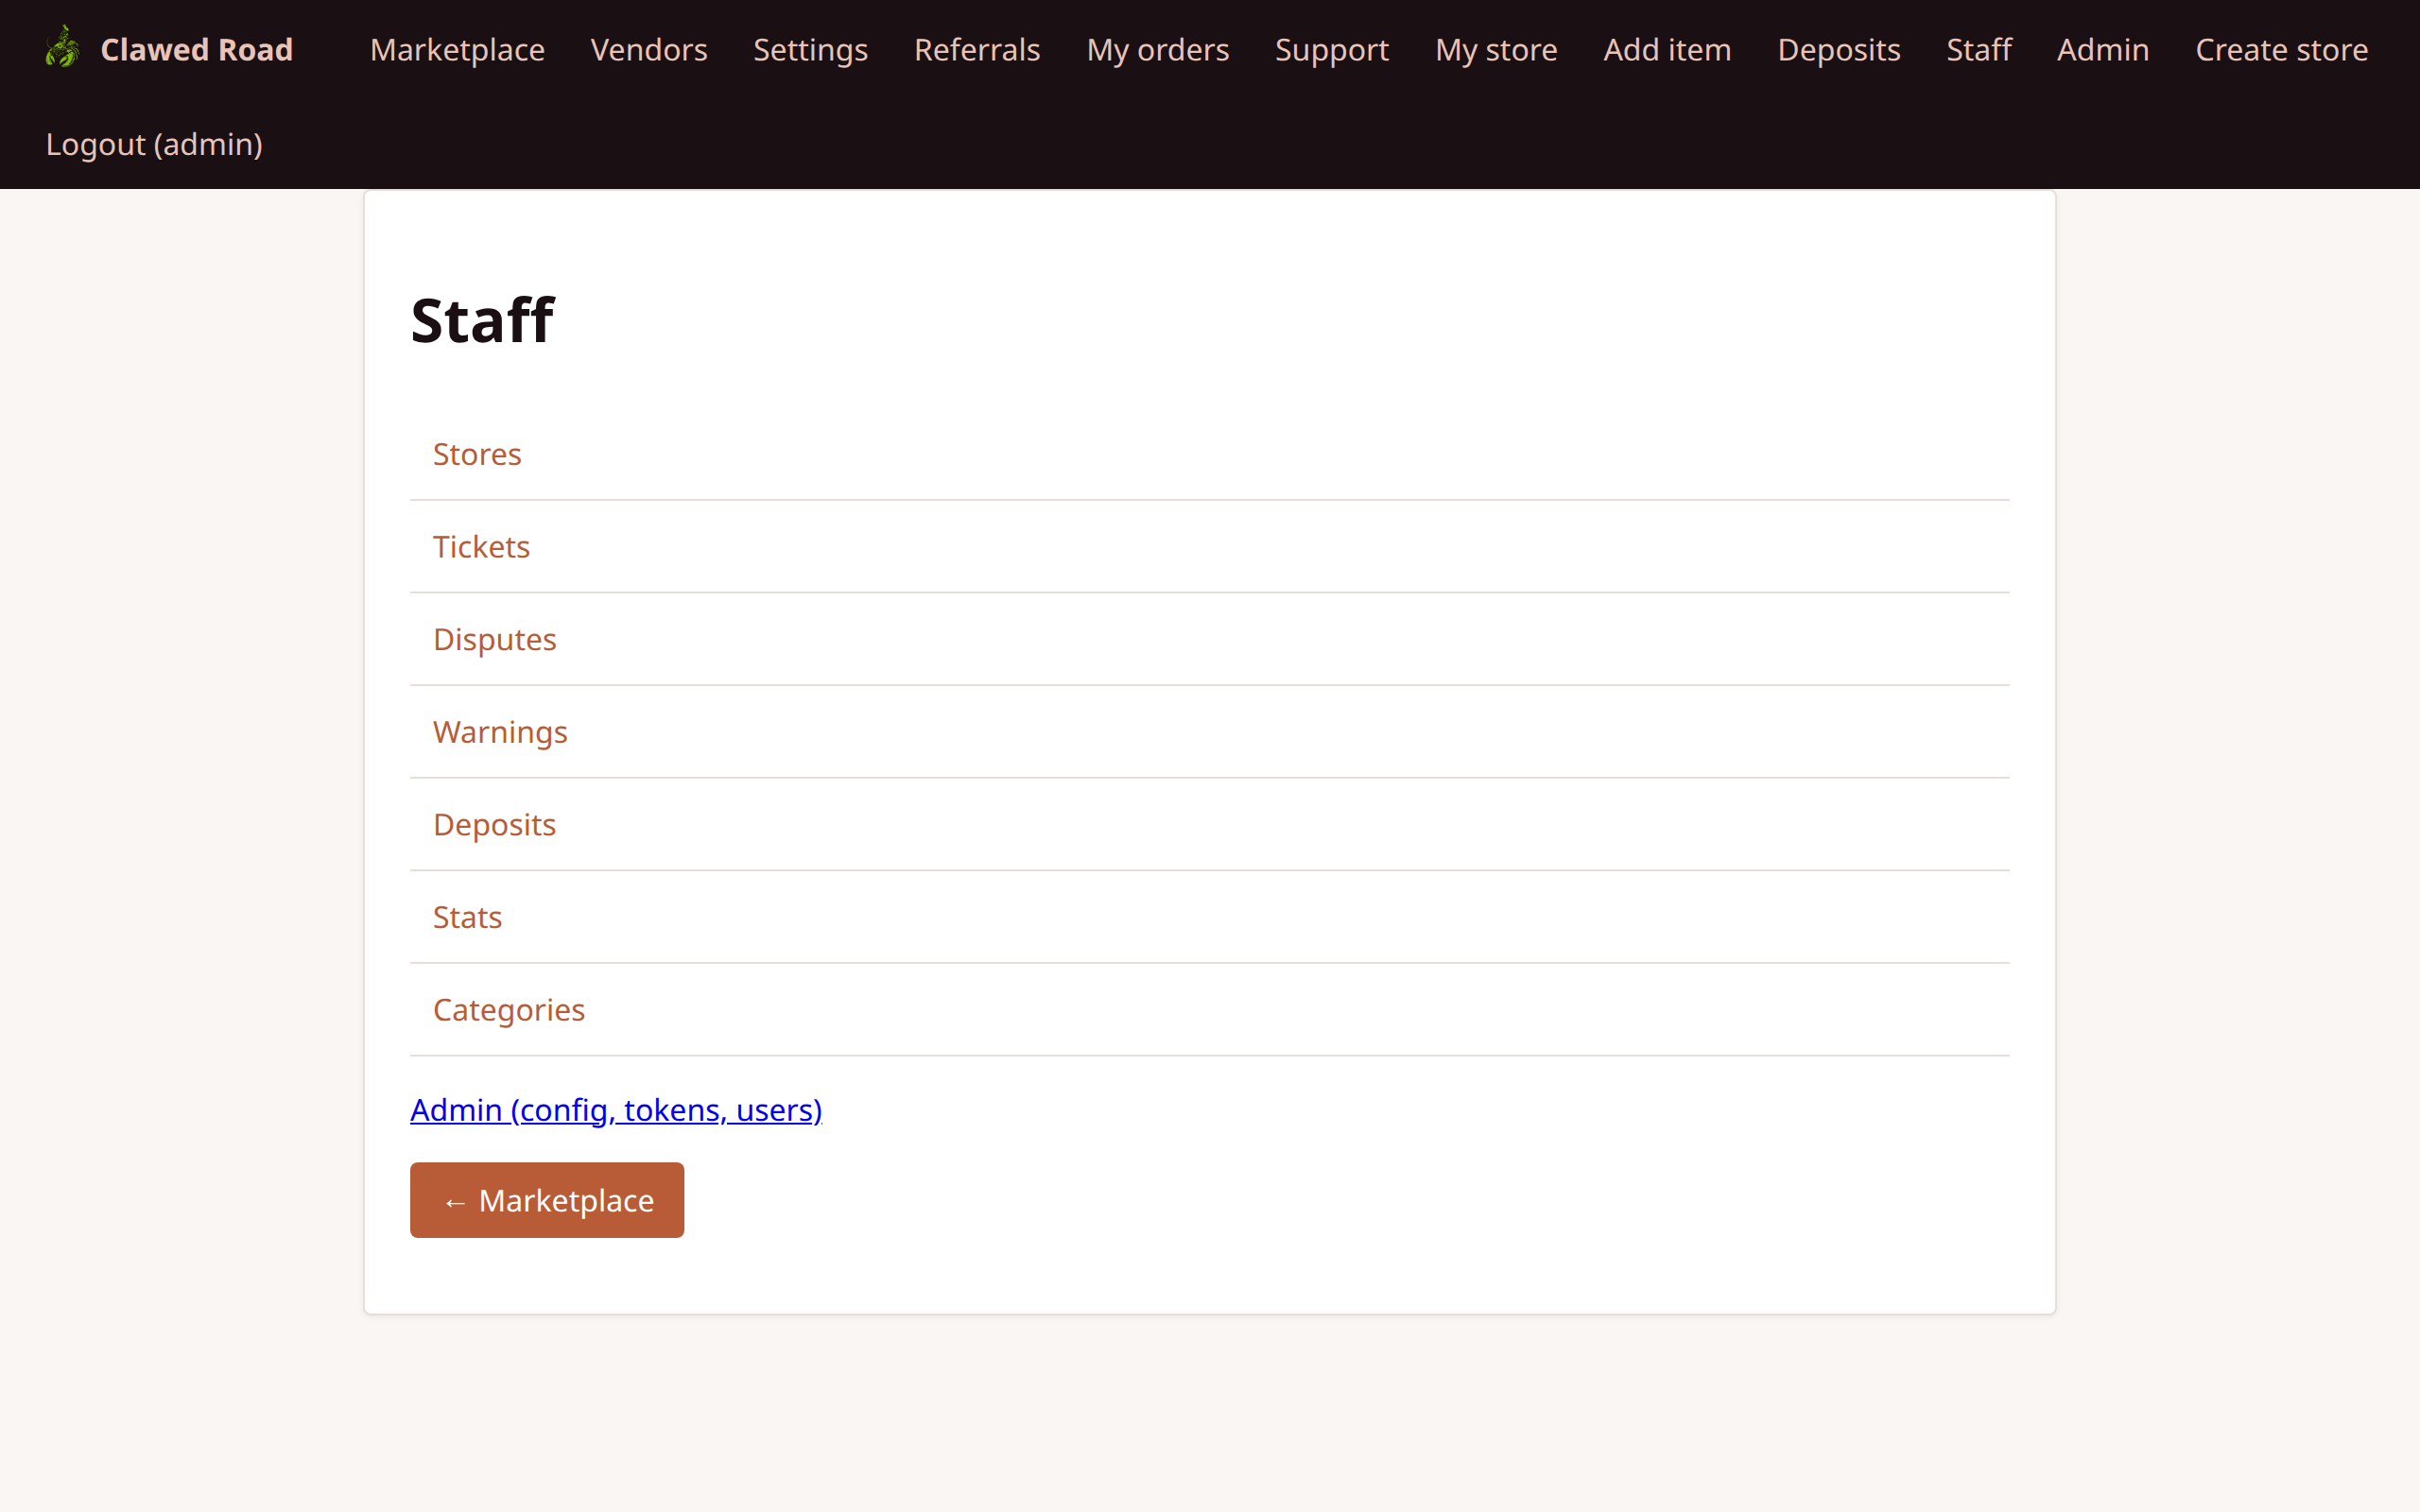Open the Deposits staff section
The height and width of the screenshot is (1512, 2420).
click(x=494, y=824)
